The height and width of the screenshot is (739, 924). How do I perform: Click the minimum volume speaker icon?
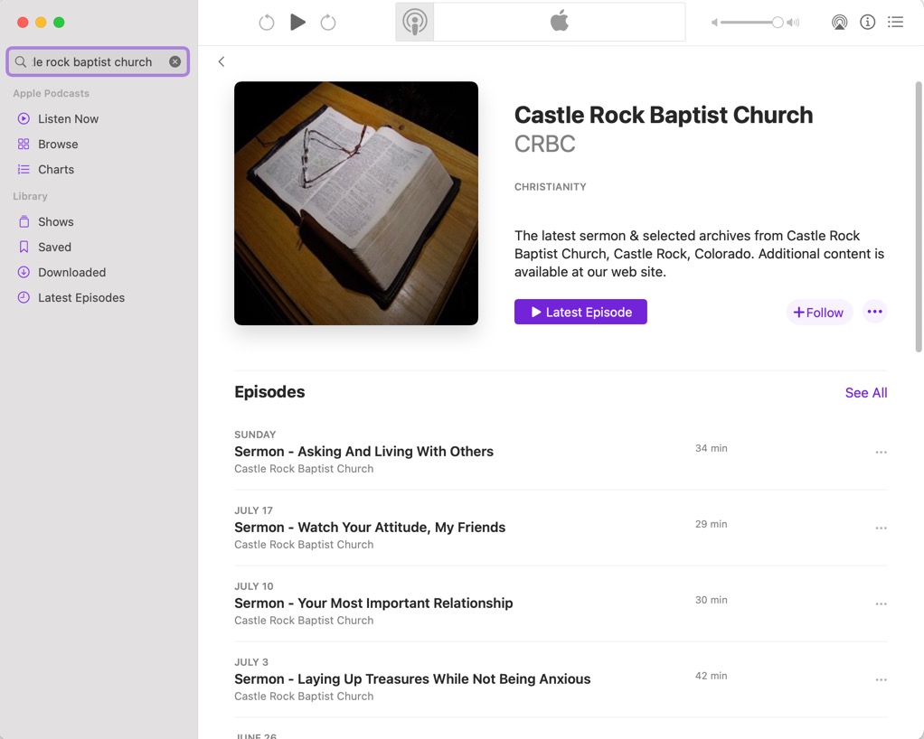coord(714,23)
